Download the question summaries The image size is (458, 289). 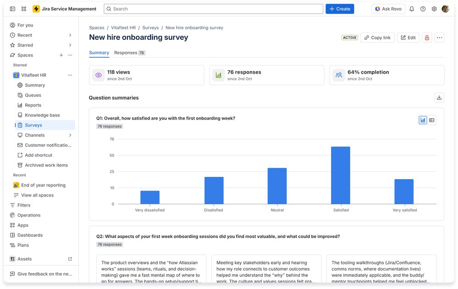click(439, 98)
